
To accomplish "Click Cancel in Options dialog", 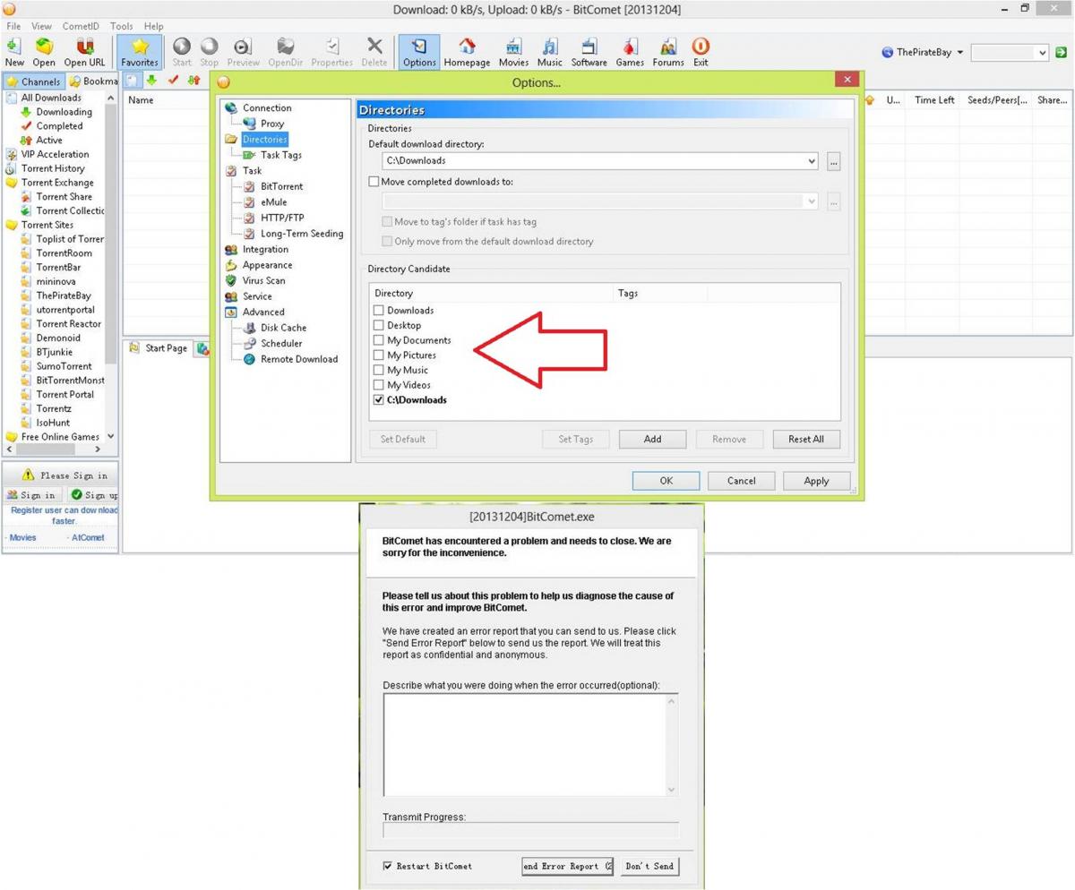I will pyautogui.click(x=741, y=481).
